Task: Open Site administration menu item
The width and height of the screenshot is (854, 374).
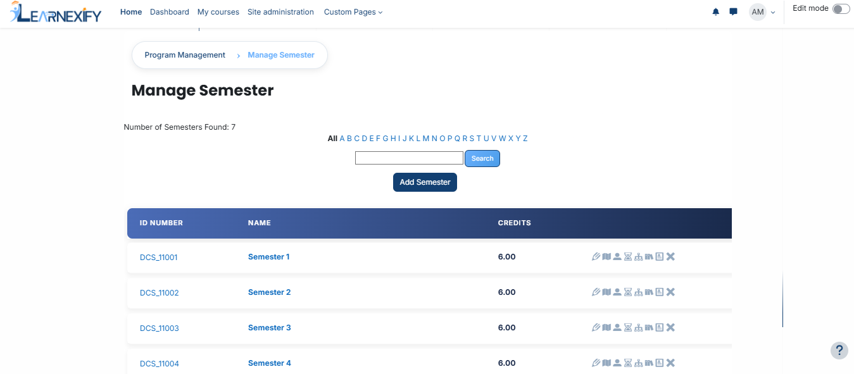Action: click(x=280, y=12)
